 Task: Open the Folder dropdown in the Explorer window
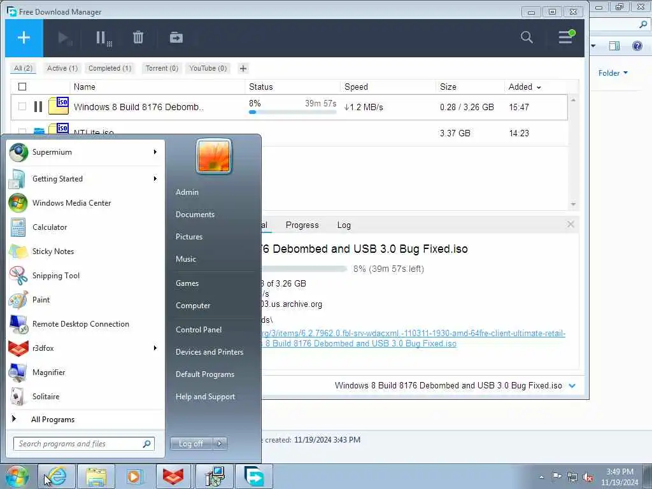[x=613, y=73]
